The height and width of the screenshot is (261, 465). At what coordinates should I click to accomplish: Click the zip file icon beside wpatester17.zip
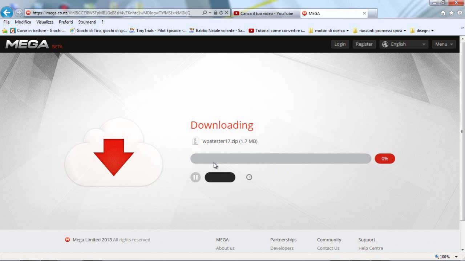pyautogui.click(x=195, y=141)
